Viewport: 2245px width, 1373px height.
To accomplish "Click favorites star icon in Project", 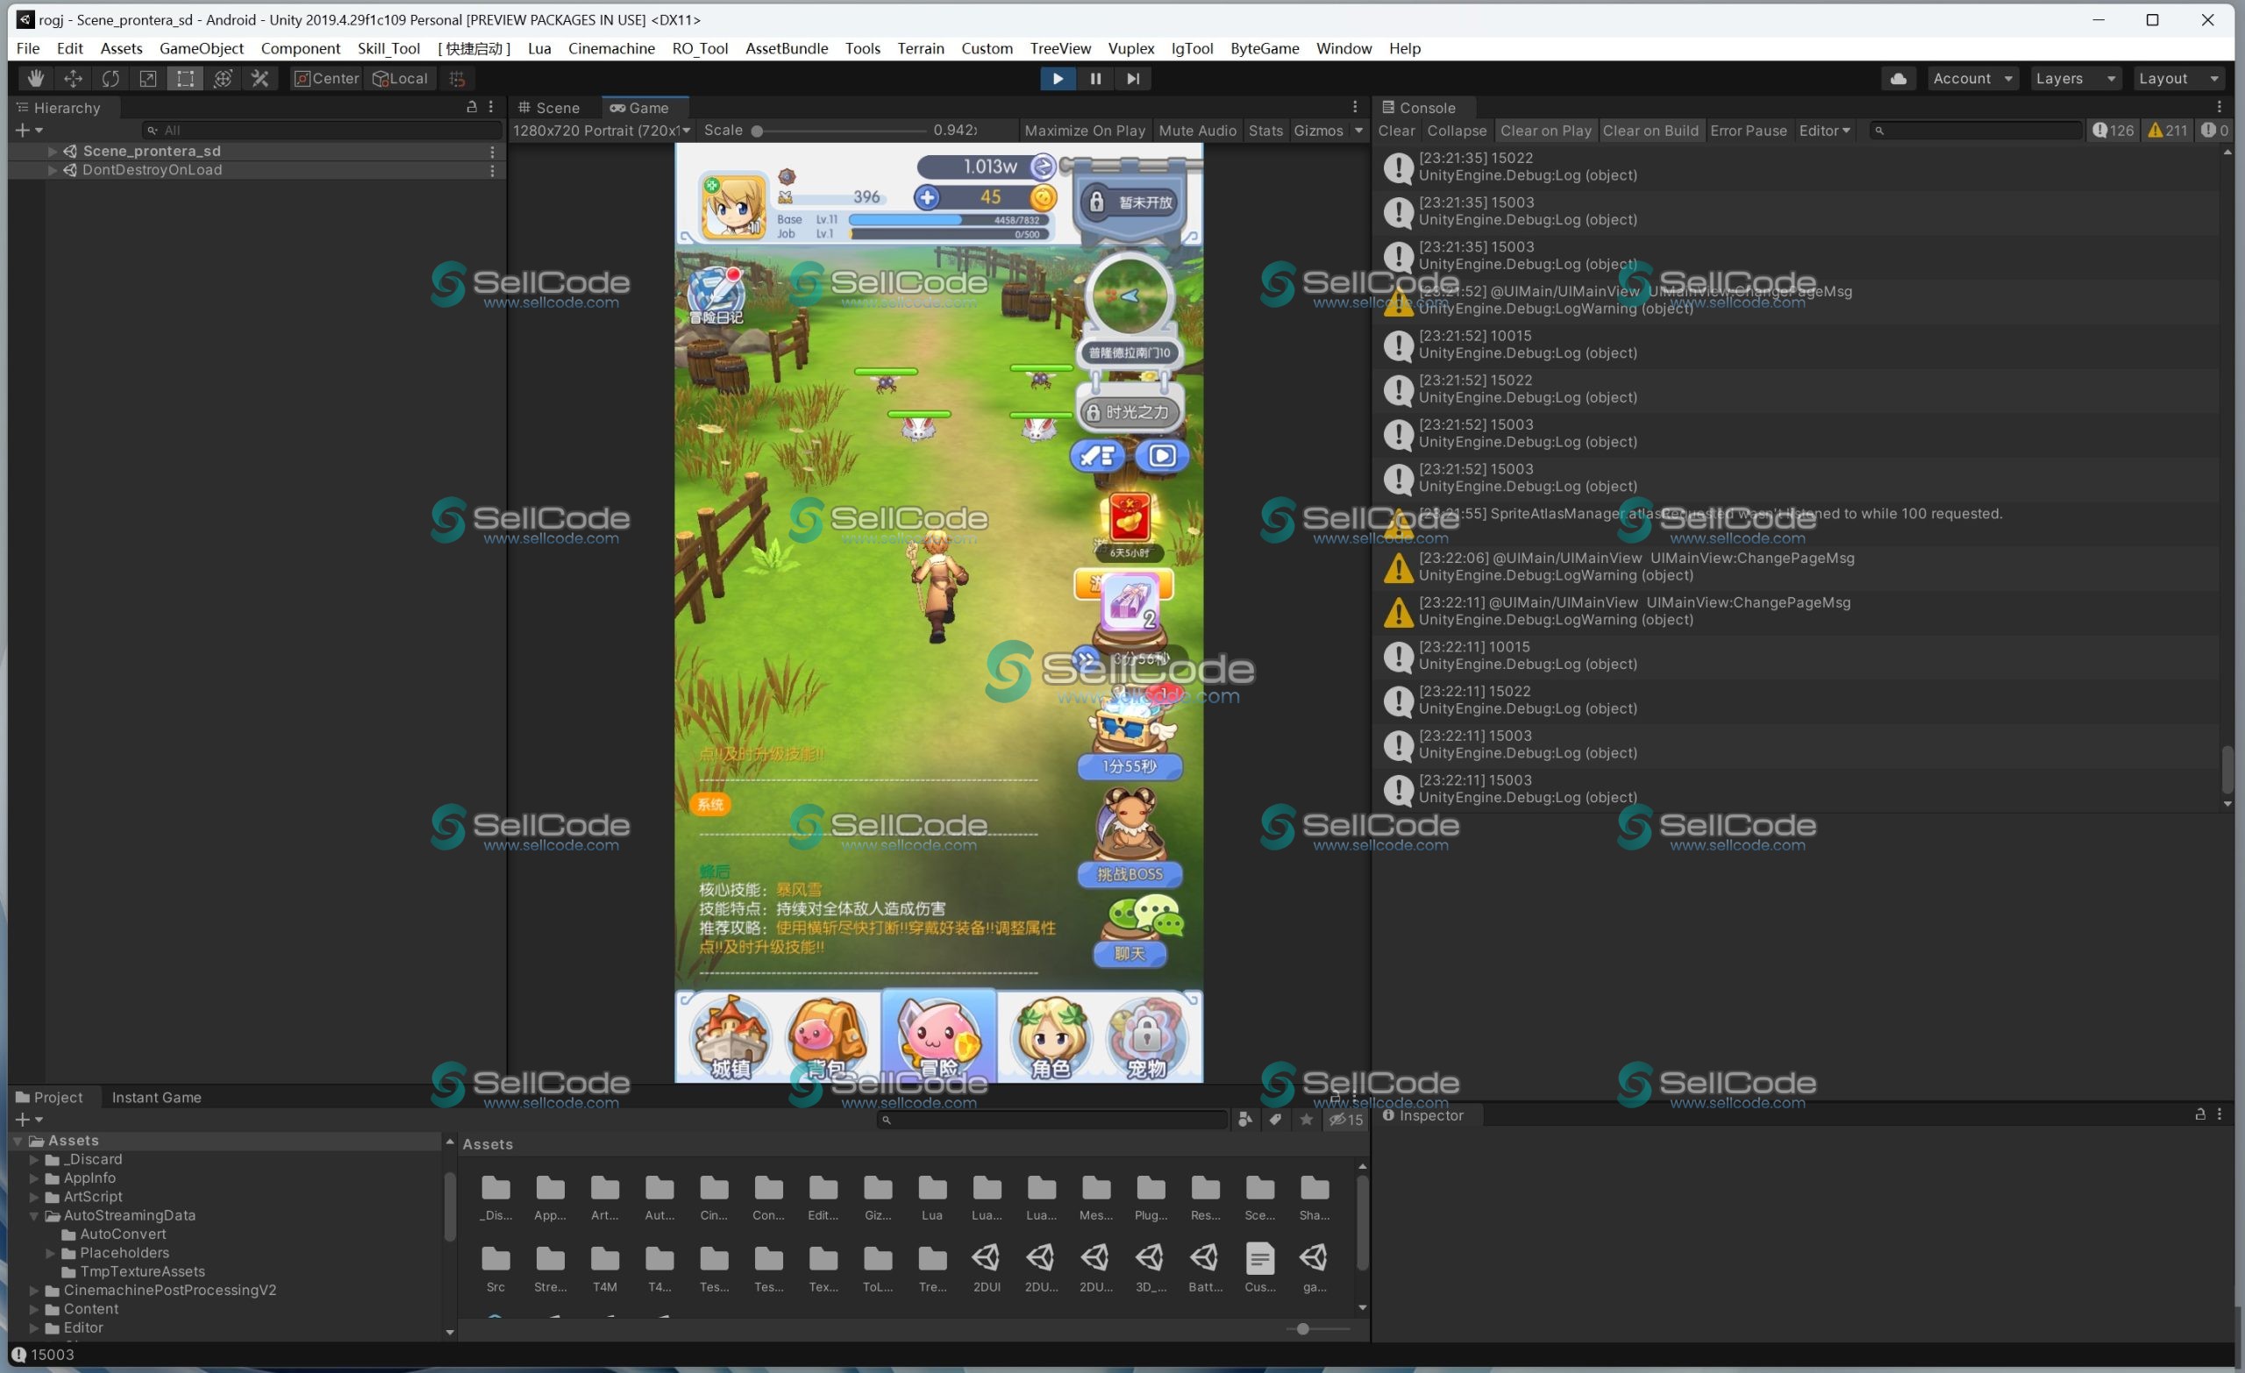I will [x=1306, y=1120].
